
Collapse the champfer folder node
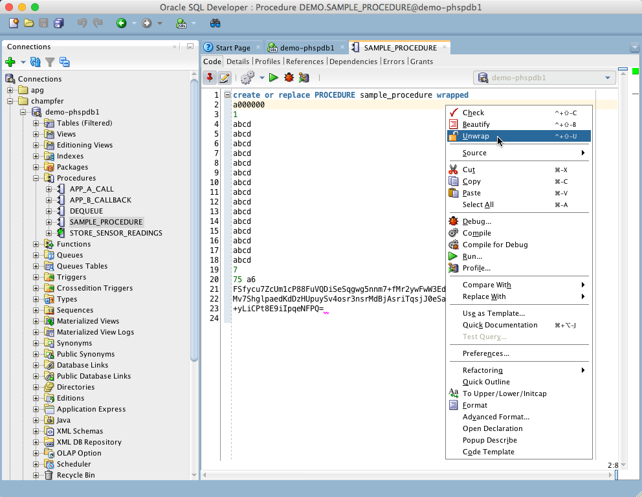point(10,101)
